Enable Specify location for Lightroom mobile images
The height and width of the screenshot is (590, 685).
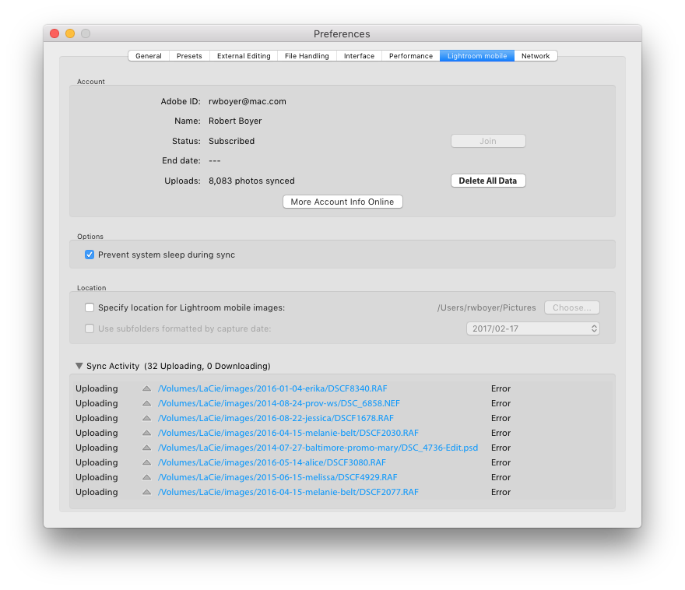tap(90, 307)
